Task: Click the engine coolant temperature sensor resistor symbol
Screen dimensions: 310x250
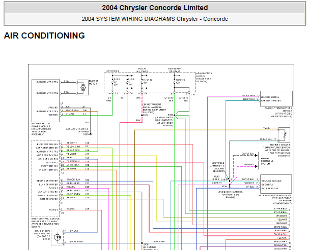Action: [x=284, y=135]
